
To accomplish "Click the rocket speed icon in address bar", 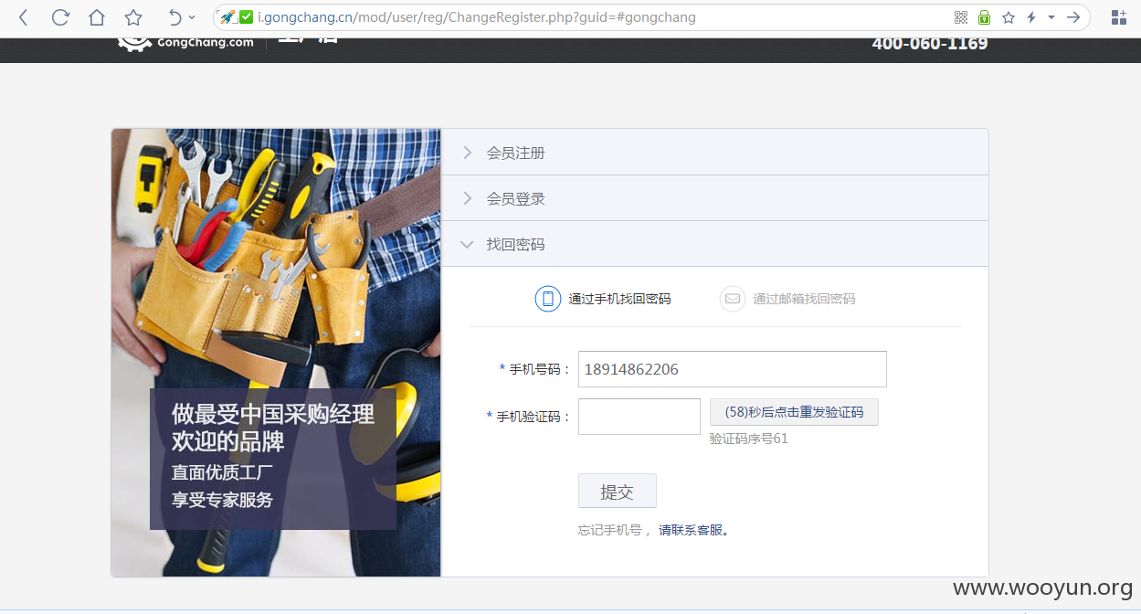I will coord(228,17).
